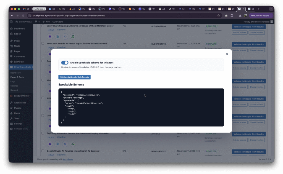This screenshot has height=174, width=283.
Task: Bookmark this page with the star icon
Action: pos(219,15)
